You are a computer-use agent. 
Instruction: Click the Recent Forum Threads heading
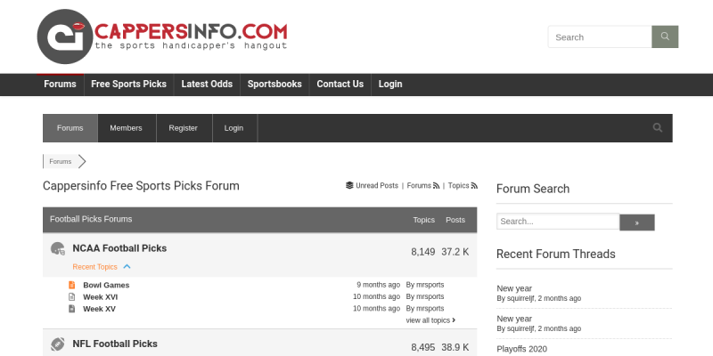(x=555, y=254)
